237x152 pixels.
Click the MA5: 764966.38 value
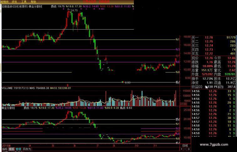tap(39, 88)
